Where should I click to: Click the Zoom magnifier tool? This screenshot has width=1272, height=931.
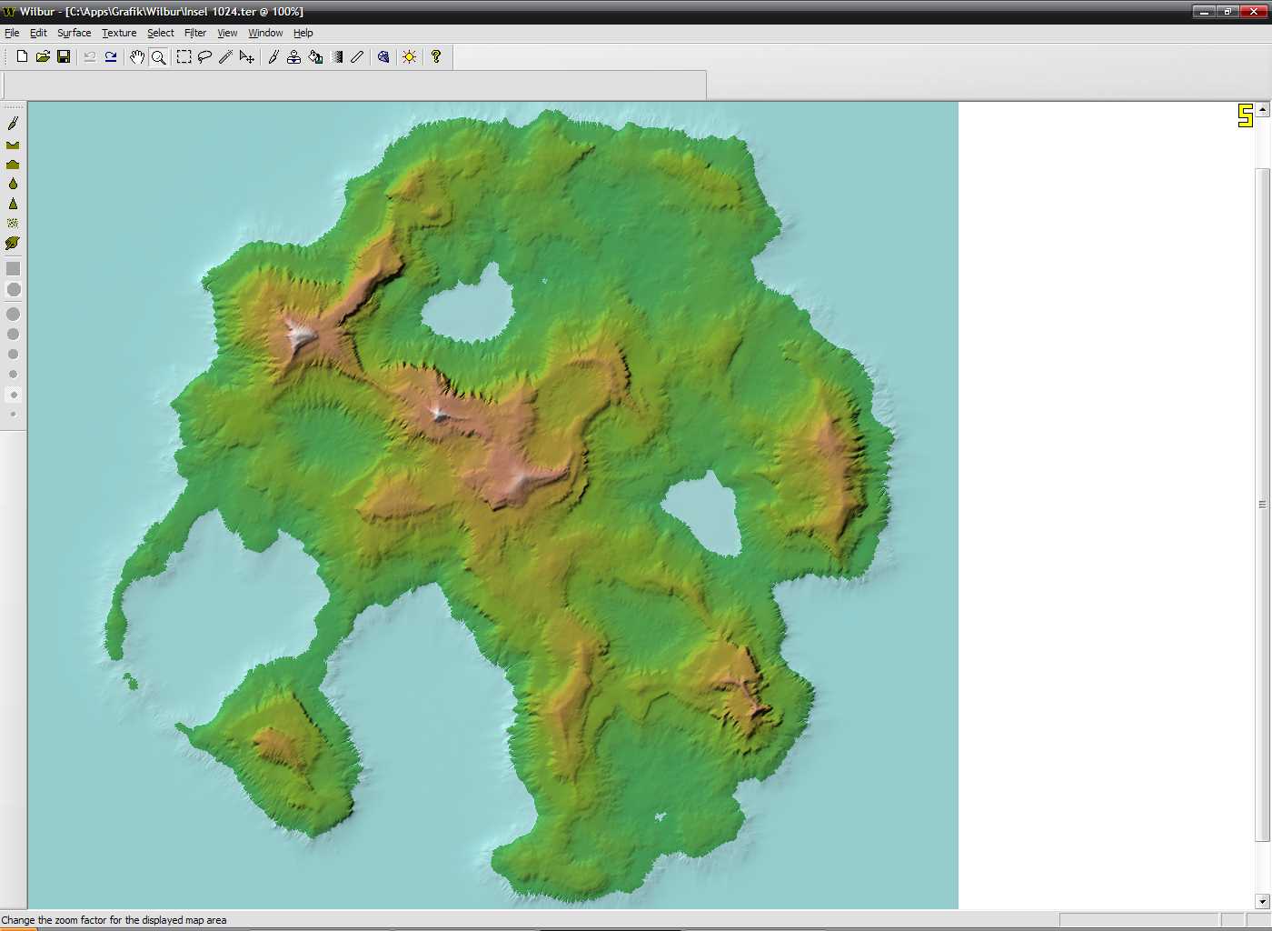tap(159, 57)
